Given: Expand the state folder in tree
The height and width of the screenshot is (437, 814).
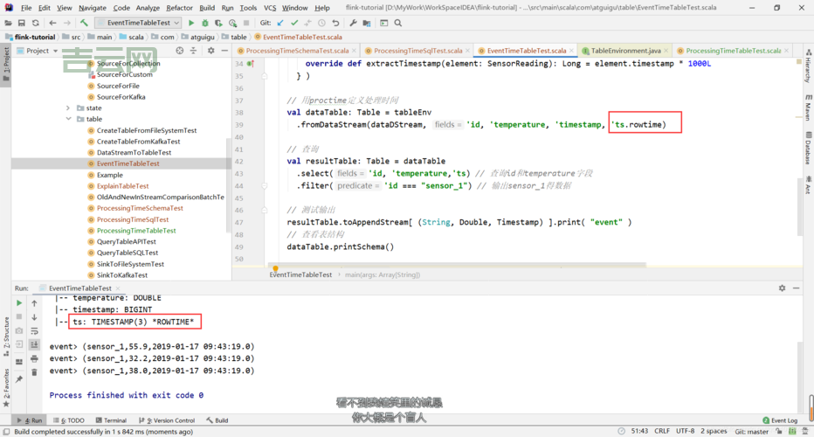Looking at the screenshot, I should point(68,108).
